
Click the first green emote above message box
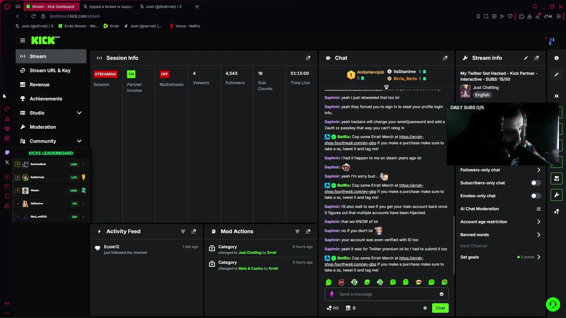(x=329, y=282)
